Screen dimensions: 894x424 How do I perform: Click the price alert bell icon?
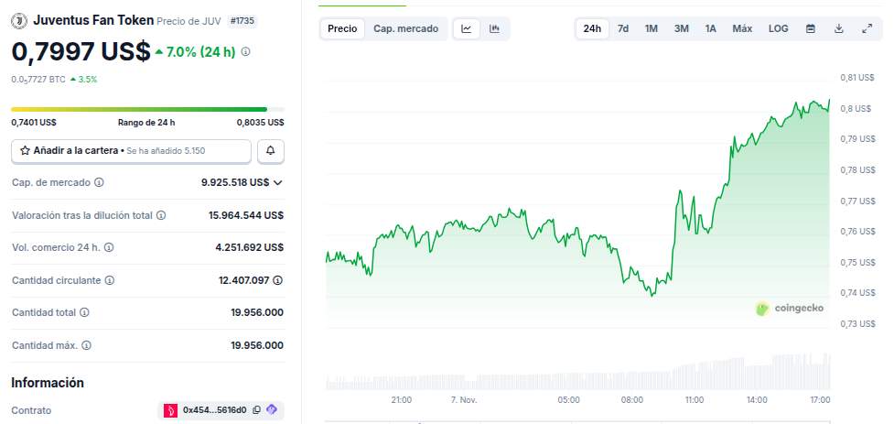pyautogui.click(x=270, y=150)
